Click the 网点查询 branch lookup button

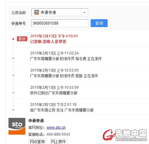[37, 141]
